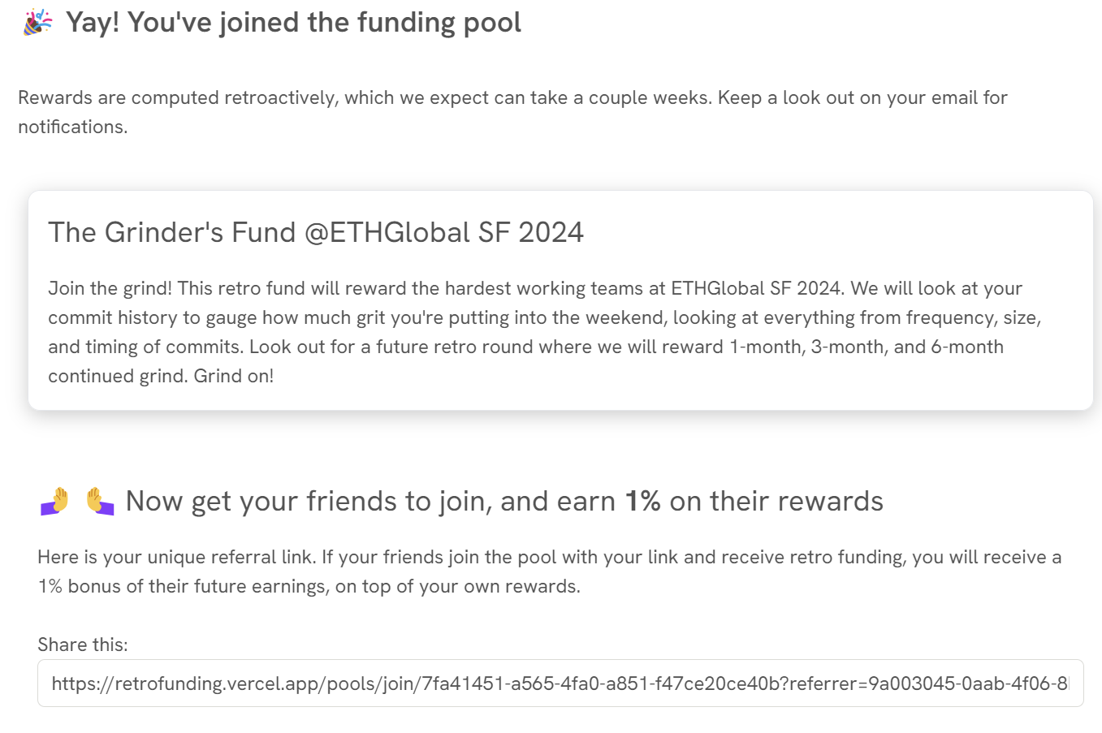Viewport: 1102px width, 733px height.
Task: Click the "1-month, 3-month, and 6-month" phrase
Action: (x=866, y=347)
